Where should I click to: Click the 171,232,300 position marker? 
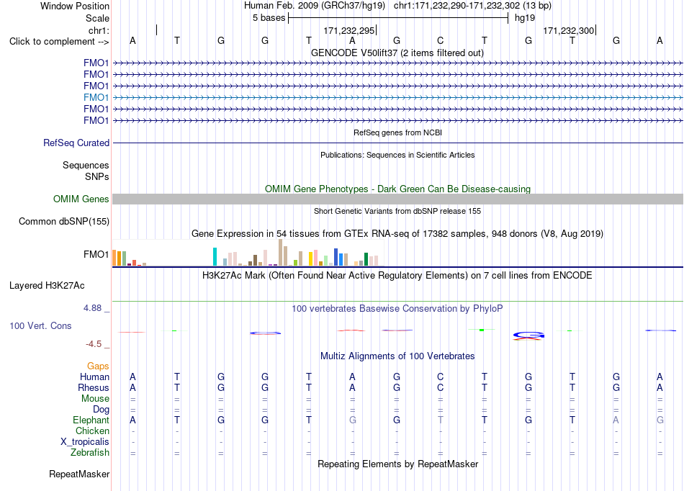point(569,30)
